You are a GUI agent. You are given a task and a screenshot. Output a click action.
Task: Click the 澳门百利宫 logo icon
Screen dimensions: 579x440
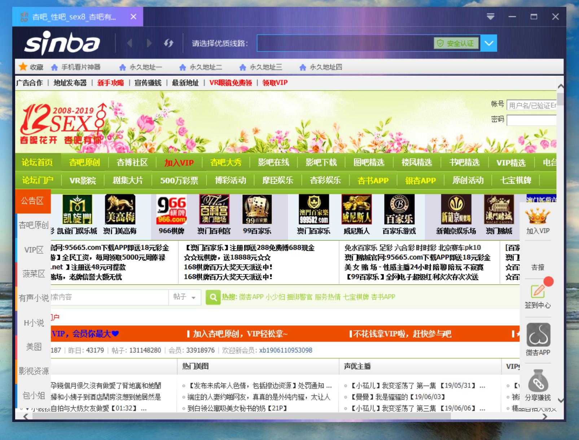tap(214, 209)
